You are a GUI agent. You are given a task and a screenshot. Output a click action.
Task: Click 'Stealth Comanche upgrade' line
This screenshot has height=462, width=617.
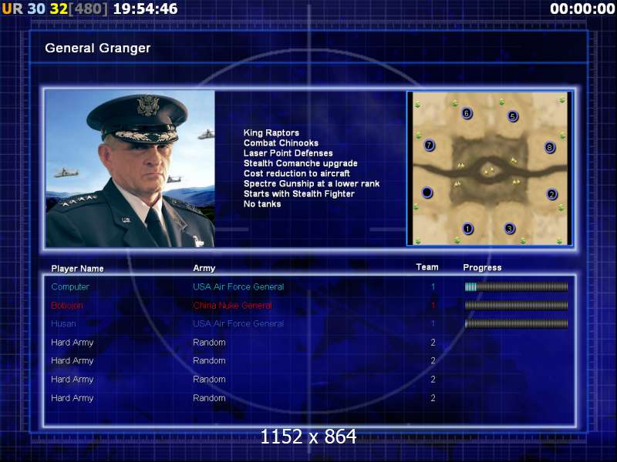click(300, 163)
